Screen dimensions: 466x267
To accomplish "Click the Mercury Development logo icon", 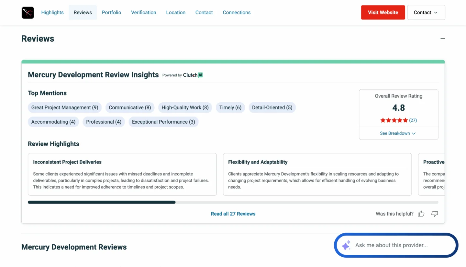I will (28, 13).
